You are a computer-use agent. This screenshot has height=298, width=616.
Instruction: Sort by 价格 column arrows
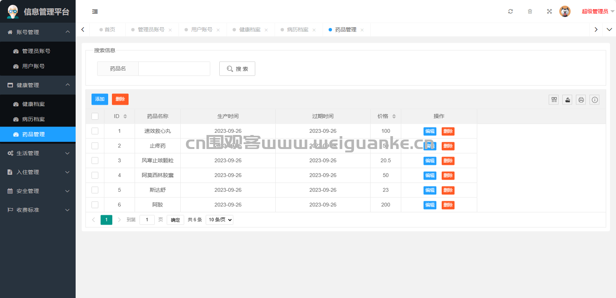pyautogui.click(x=394, y=116)
